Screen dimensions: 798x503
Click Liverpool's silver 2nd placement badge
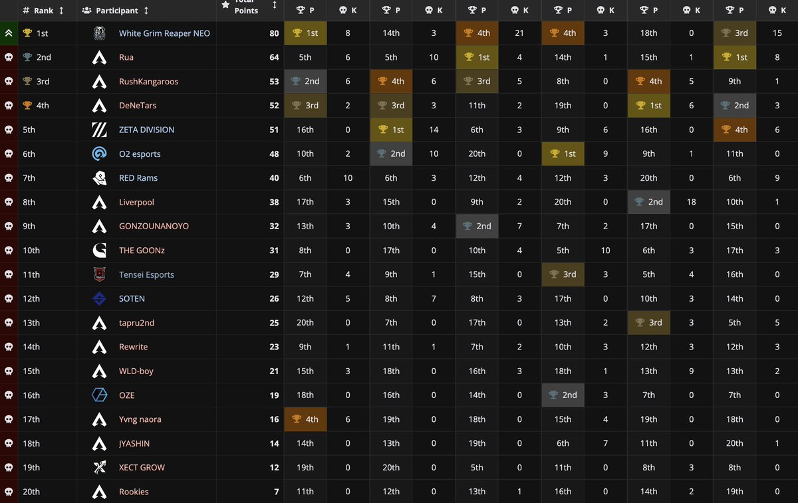coord(648,202)
